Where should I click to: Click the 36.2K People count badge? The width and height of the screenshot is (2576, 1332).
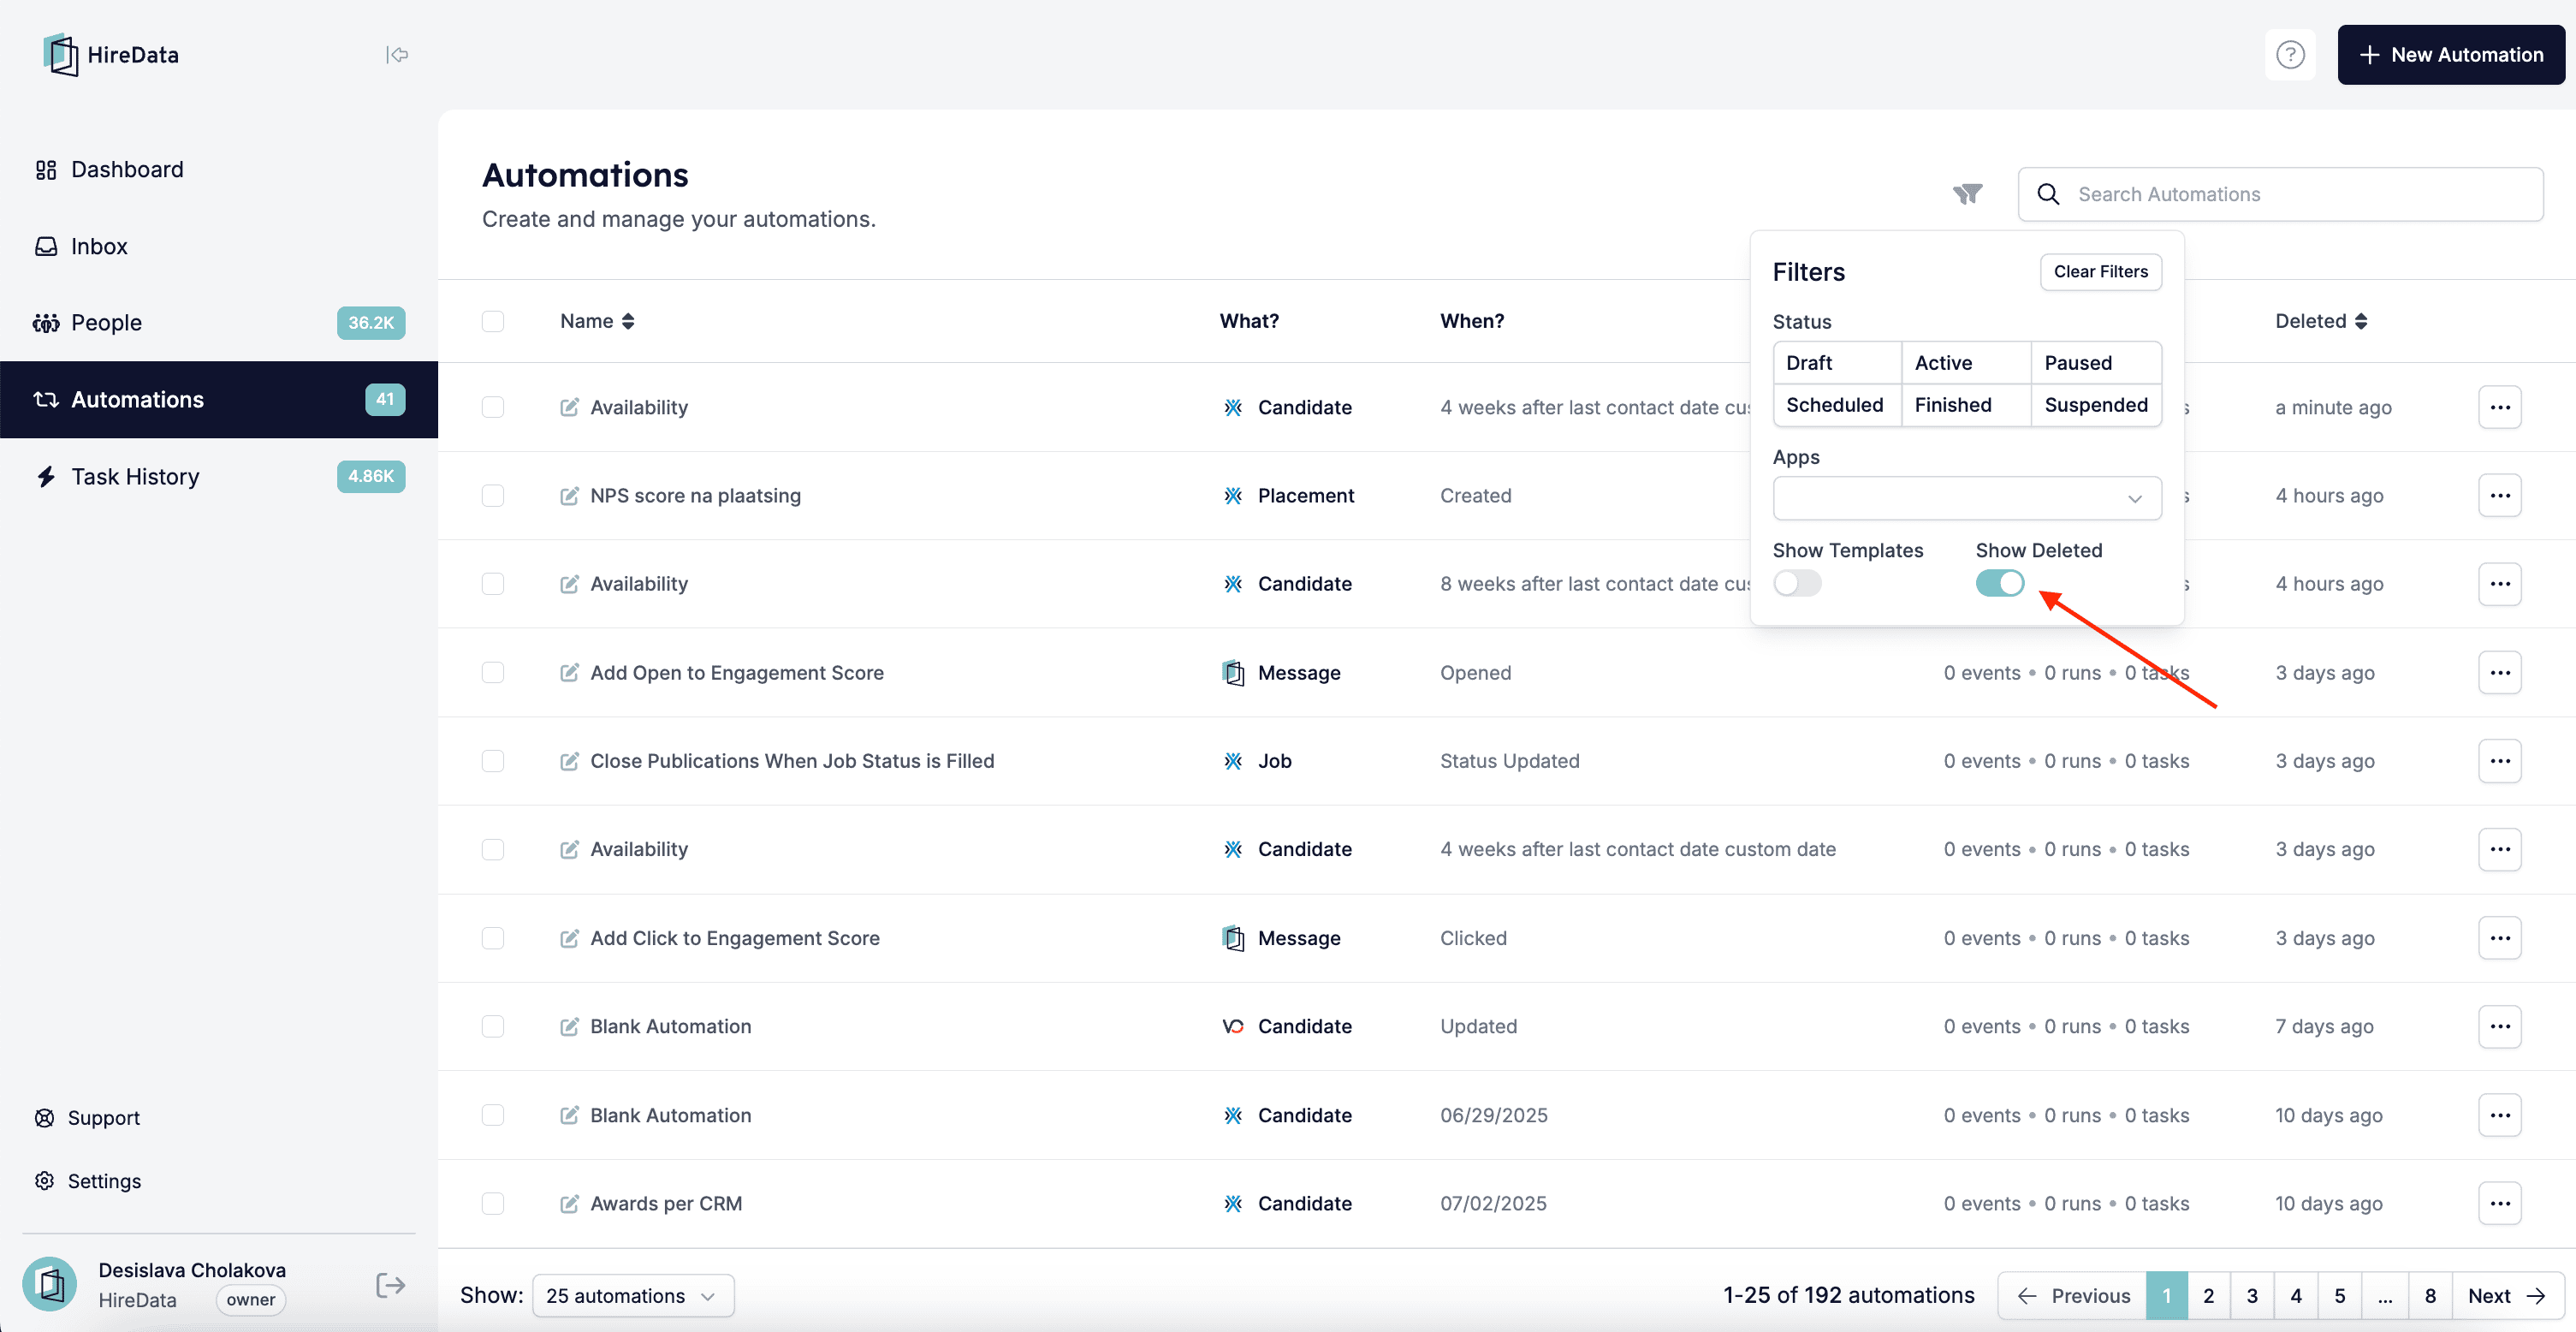point(371,323)
